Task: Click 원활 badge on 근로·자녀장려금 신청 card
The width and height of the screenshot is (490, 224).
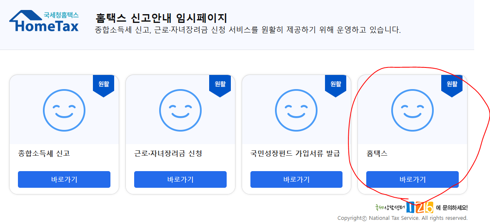Action: pos(220,86)
